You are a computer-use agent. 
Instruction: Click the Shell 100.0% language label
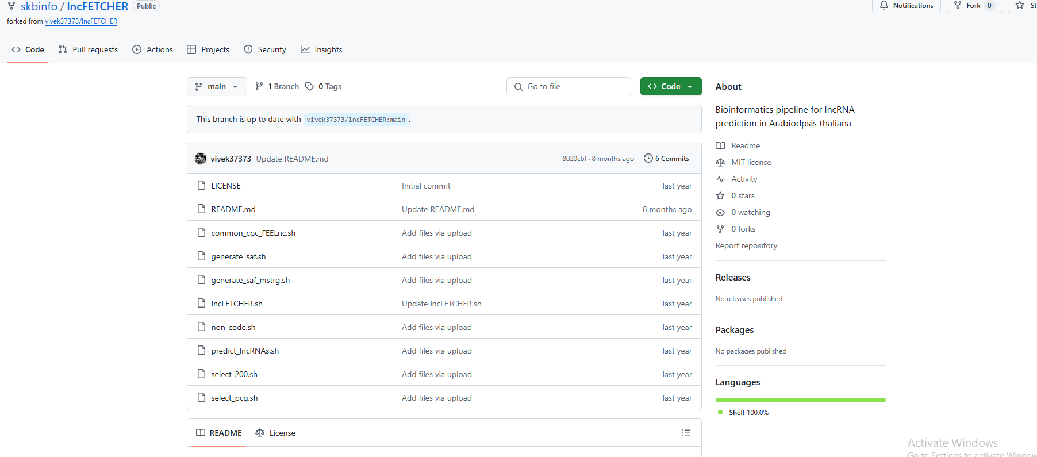(748, 413)
